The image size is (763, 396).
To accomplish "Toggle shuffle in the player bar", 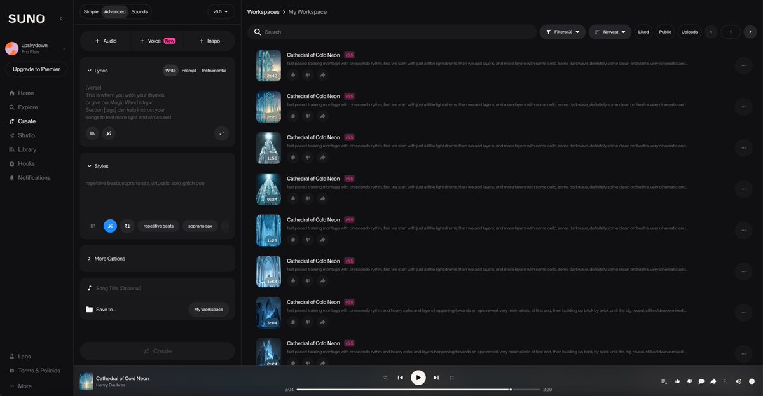I will point(385,378).
